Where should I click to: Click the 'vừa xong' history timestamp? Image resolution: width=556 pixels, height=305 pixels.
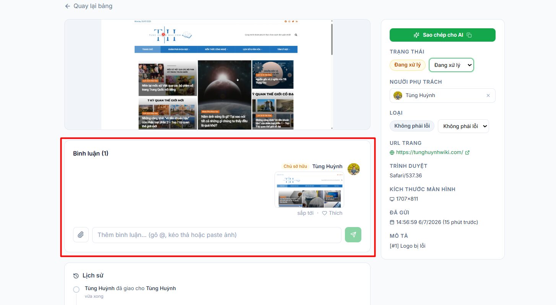pyautogui.click(x=94, y=296)
